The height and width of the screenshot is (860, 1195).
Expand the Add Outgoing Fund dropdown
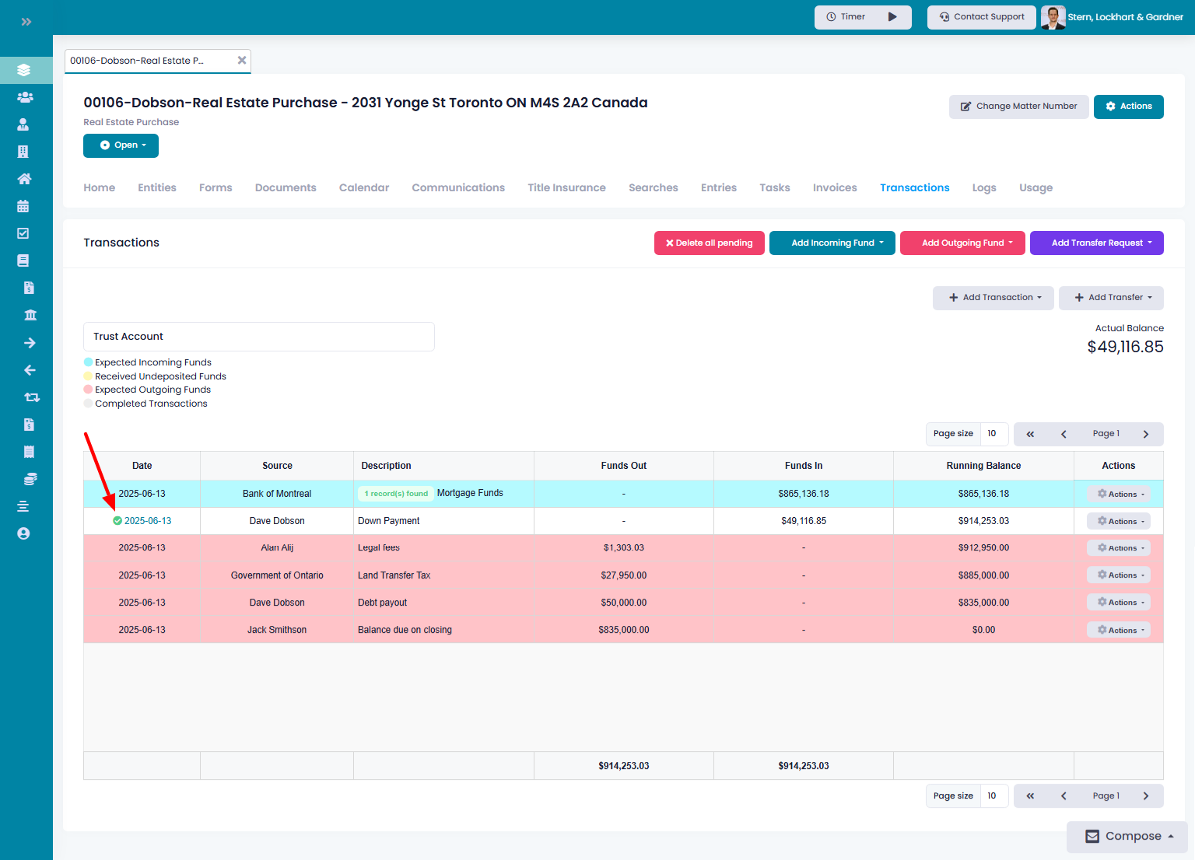[x=962, y=243]
